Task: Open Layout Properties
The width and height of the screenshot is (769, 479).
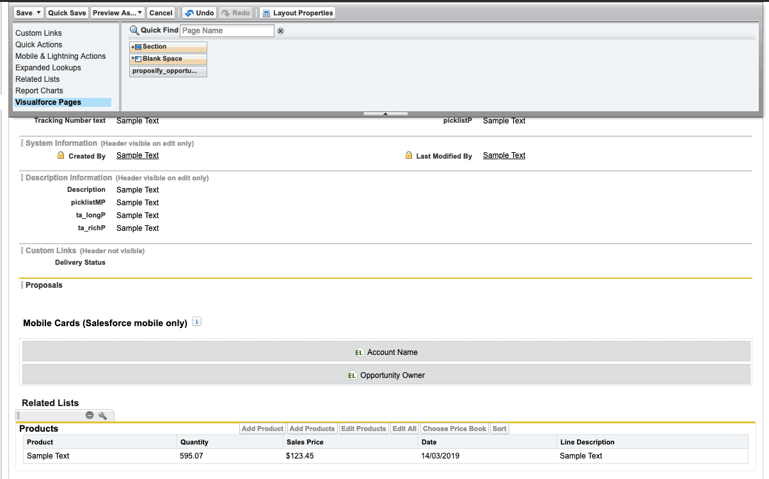Action: coord(297,13)
